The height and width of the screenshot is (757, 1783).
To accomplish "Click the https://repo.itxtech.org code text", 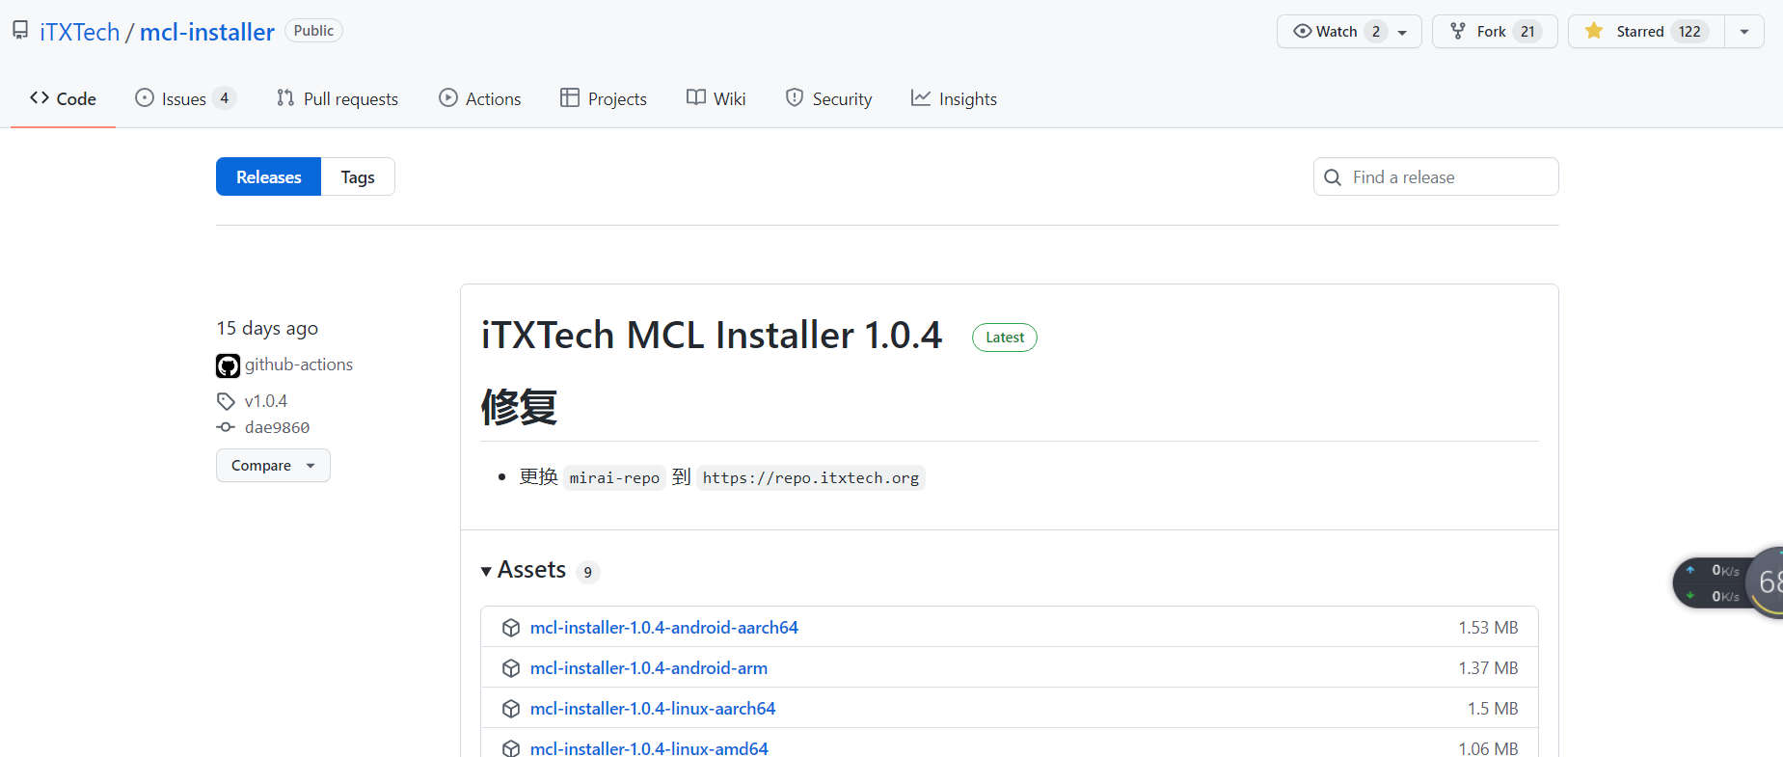I will click(811, 478).
